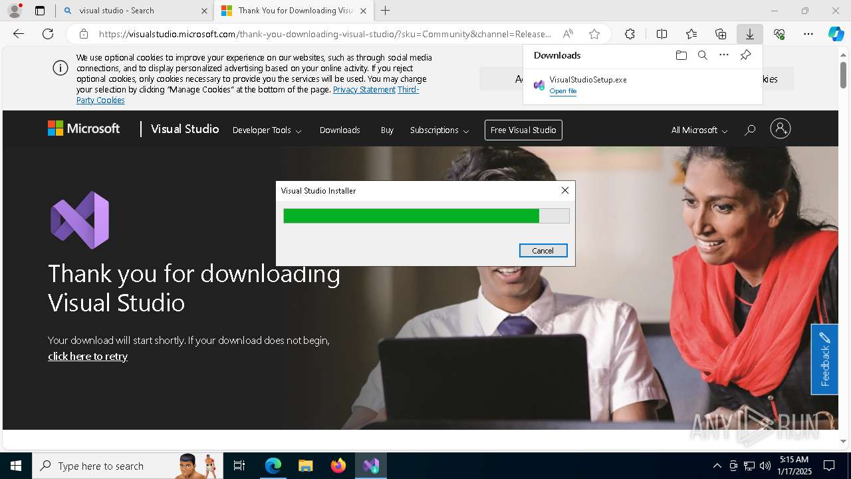Open the Privacy Statement link

364,89
